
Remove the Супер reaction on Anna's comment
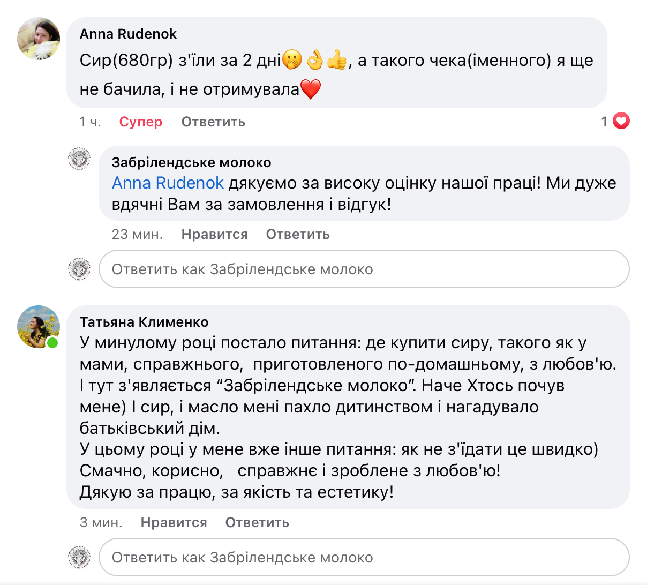(x=140, y=122)
